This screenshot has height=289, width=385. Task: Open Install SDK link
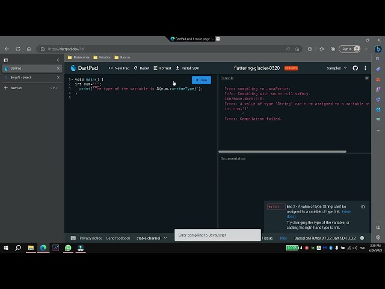pos(188,68)
